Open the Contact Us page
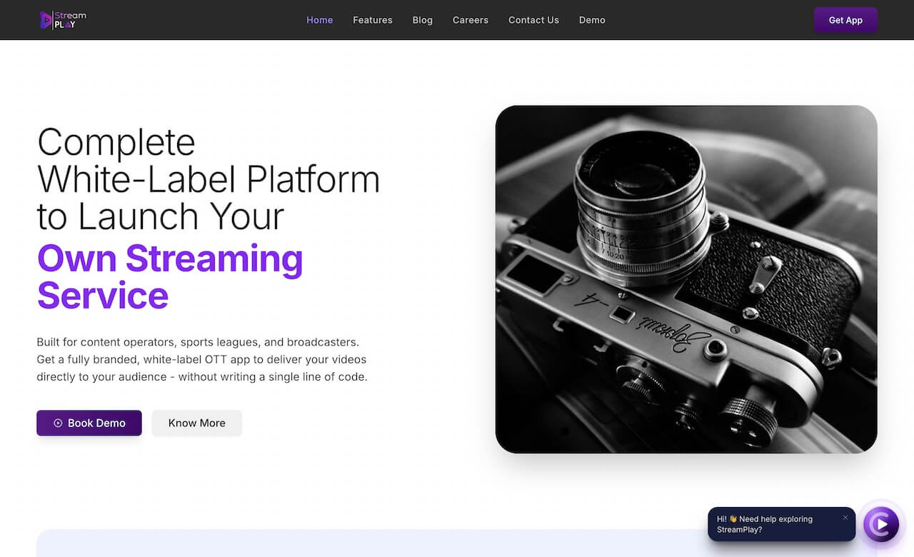 tap(533, 20)
